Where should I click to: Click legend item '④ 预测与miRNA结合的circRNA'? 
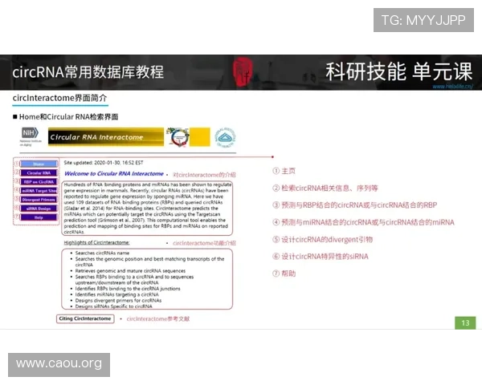[x=363, y=222]
